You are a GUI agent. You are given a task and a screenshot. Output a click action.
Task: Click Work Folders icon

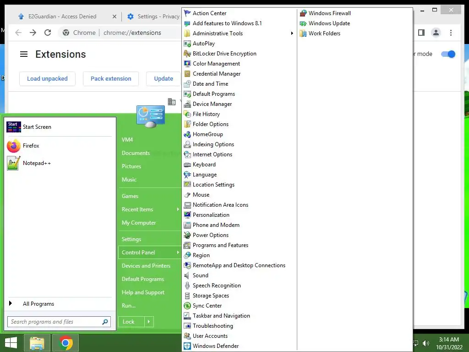click(303, 33)
